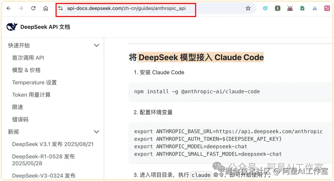This screenshot has height=181, width=334.
Task: Click the npm install claude-code command line
Action: coord(197,91)
